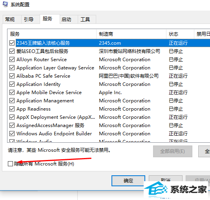Viewport: 210px width, 200px height.
Task: Toggle the AllJoyn Router Service checkbox
Action: 12,60
